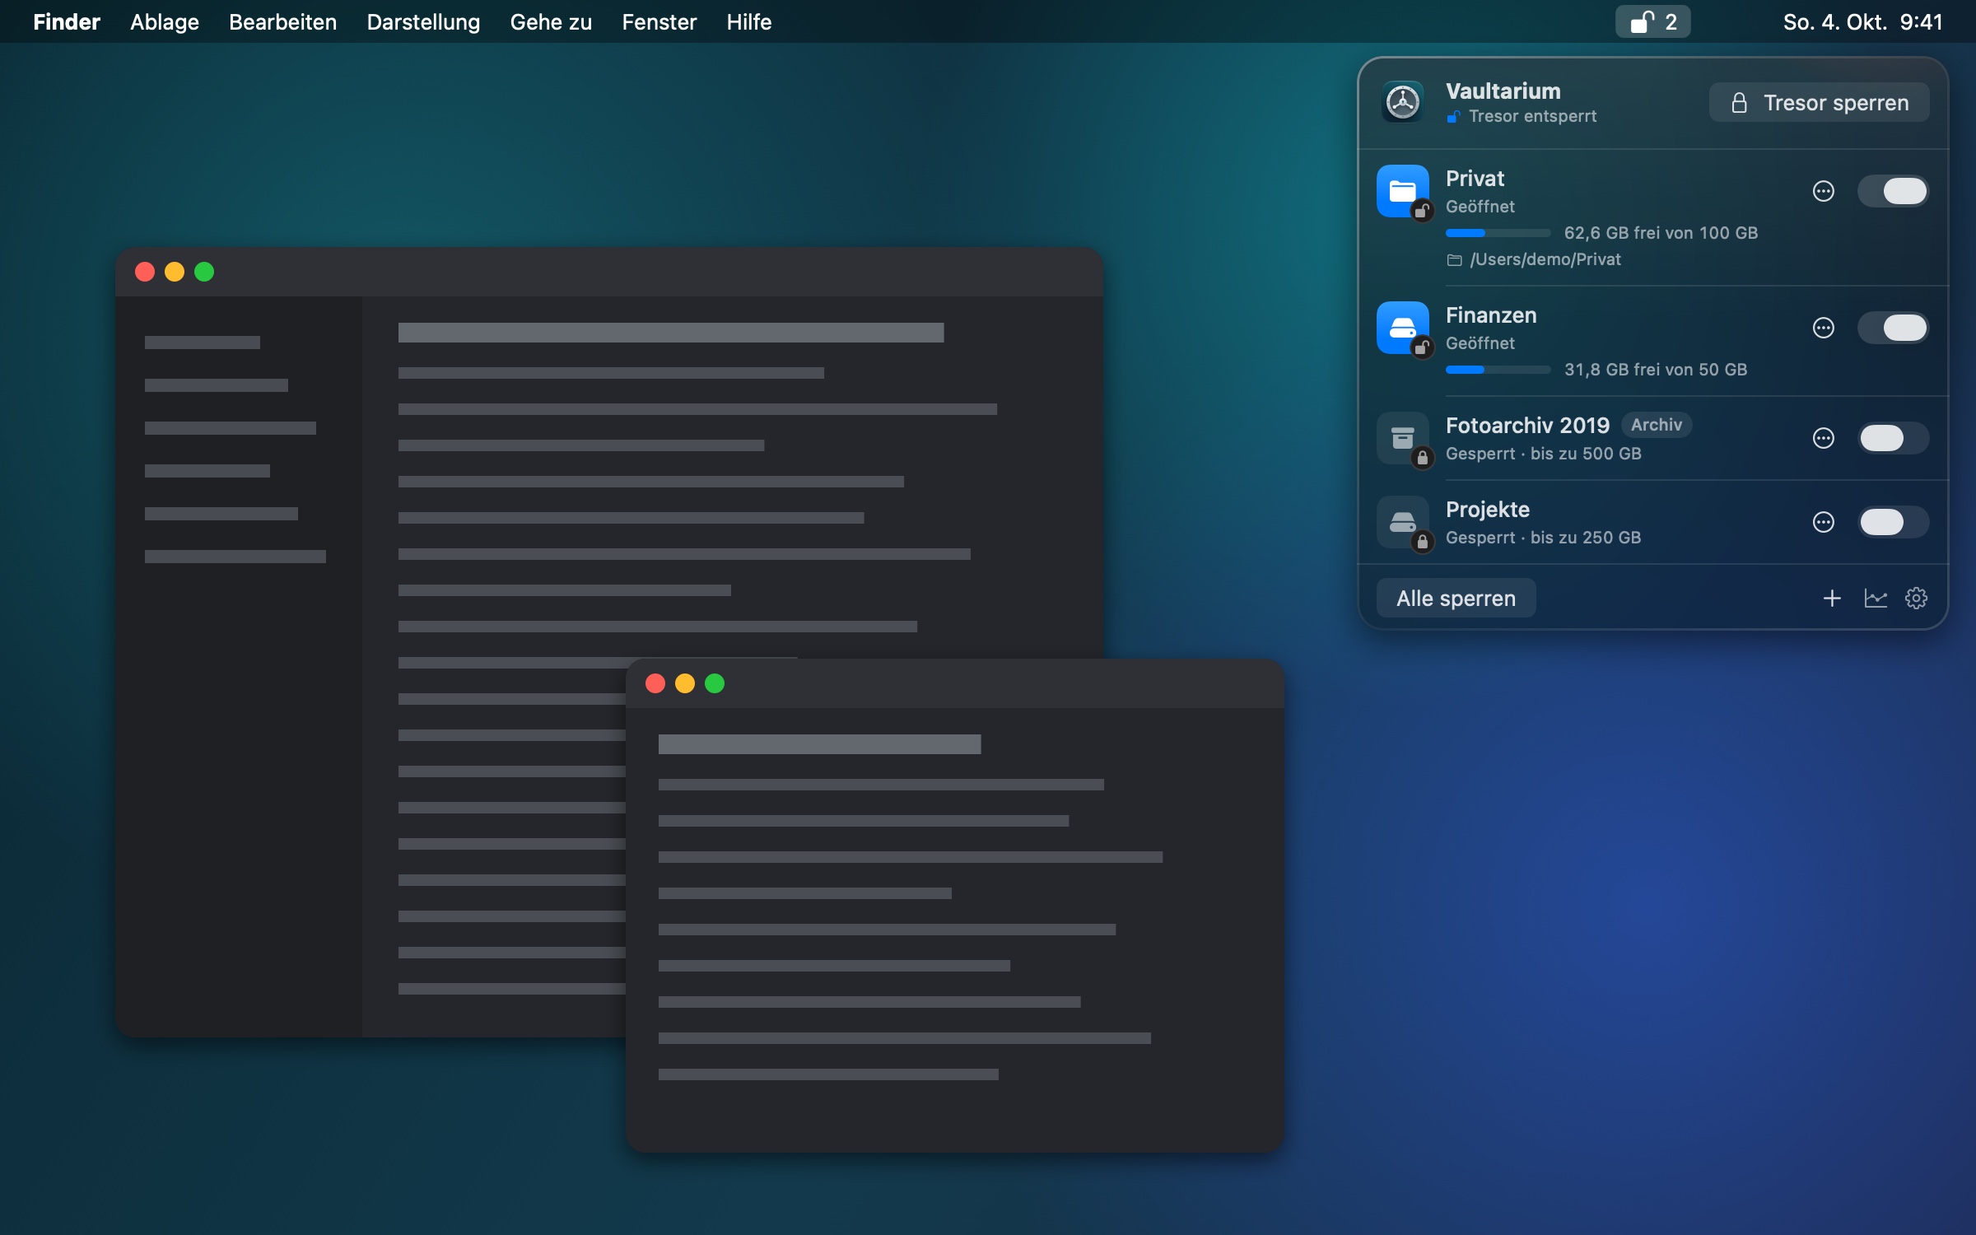Click 'Gesperrt · bis zu 500 GB' text
The width and height of the screenshot is (1976, 1235).
point(1544,454)
